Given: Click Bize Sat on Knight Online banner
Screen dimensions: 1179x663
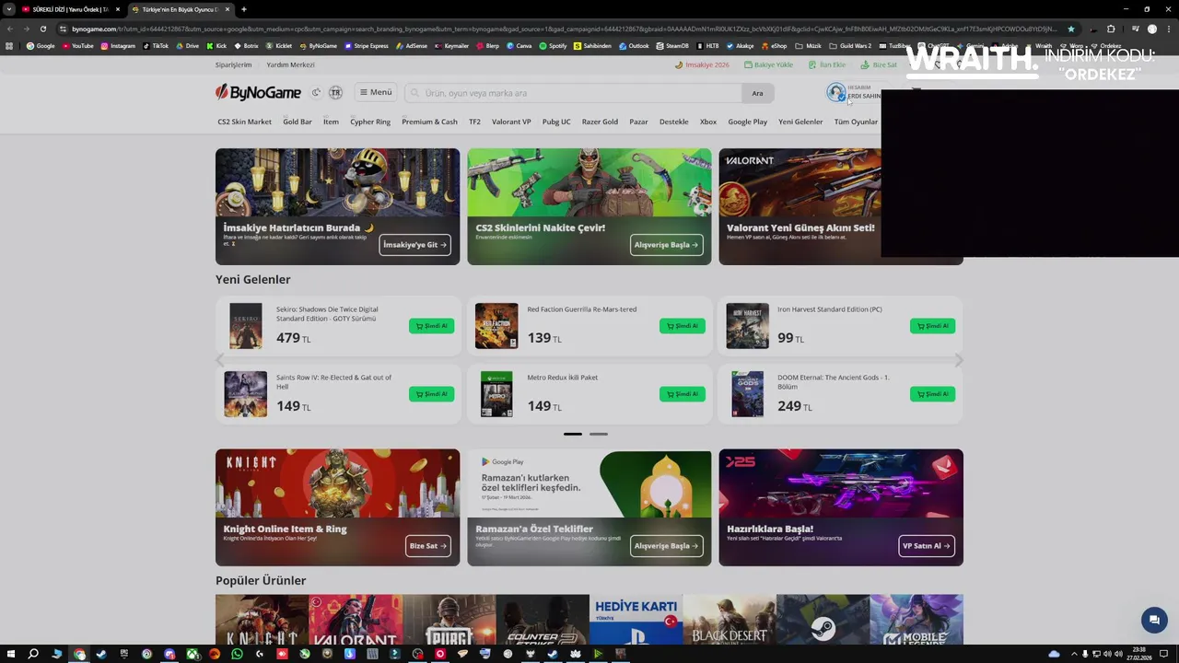Looking at the screenshot, I should [x=427, y=546].
